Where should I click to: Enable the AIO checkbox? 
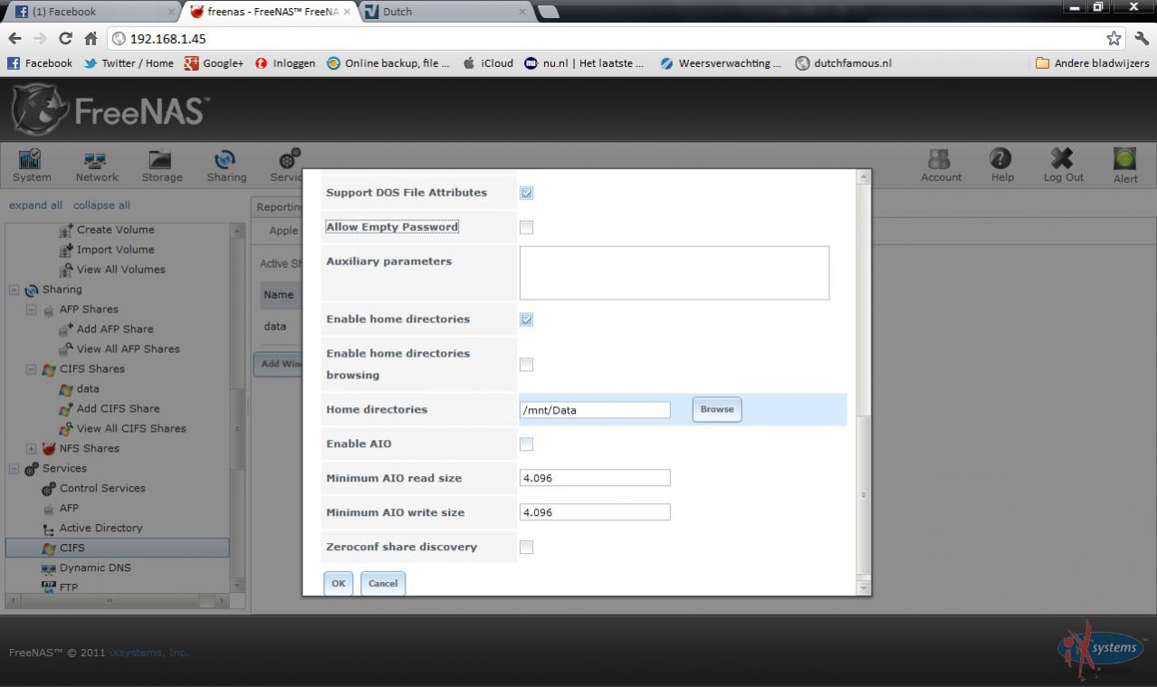click(526, 444)
